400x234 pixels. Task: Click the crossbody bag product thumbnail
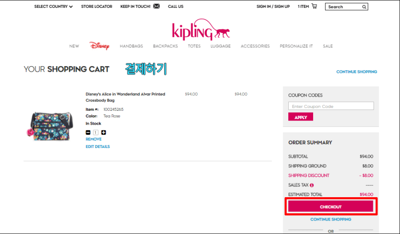(x=51, y=126)
